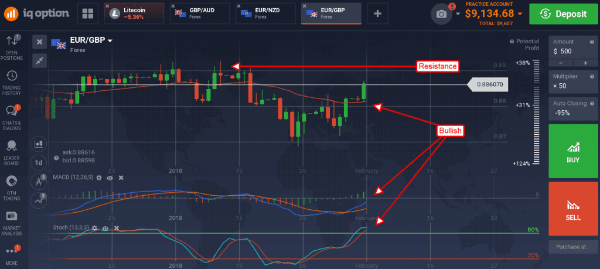Expand the dropdown arrow beside the camera
600x269 pixels.
point(458,14)
